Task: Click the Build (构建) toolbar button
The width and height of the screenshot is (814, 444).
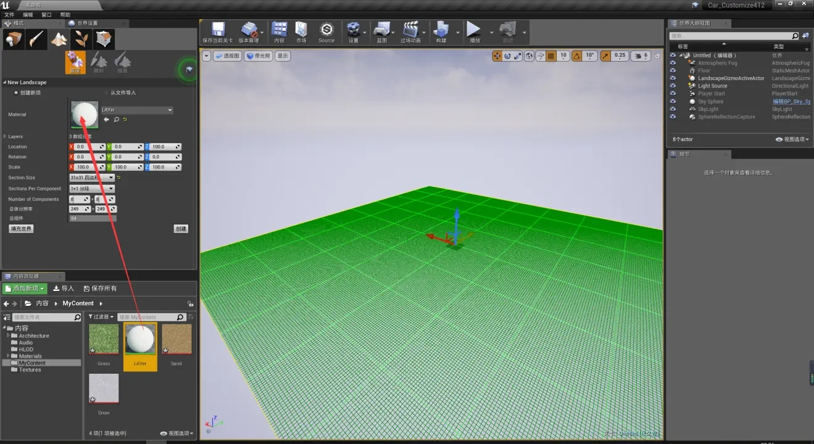Action: pyautogui.click(x=441, y=32)
